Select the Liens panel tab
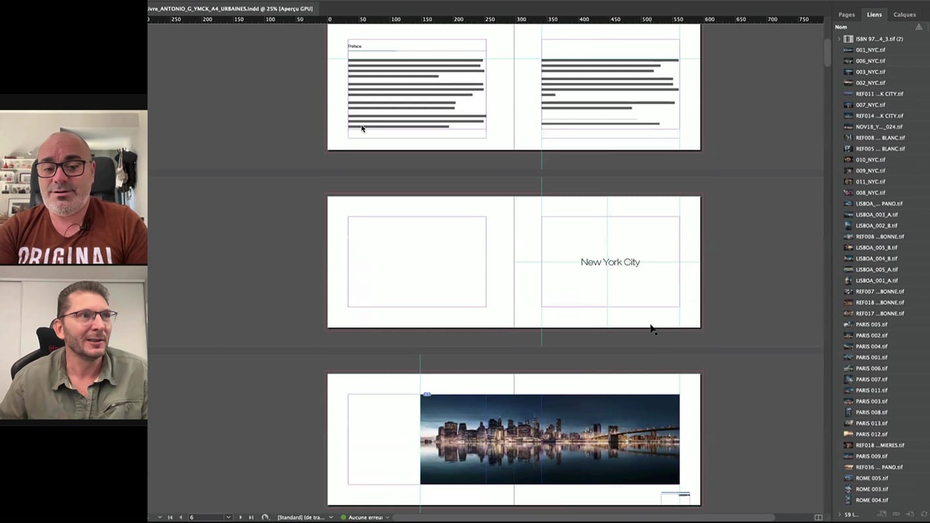This screenshot has width=930, height=523. 874,14
